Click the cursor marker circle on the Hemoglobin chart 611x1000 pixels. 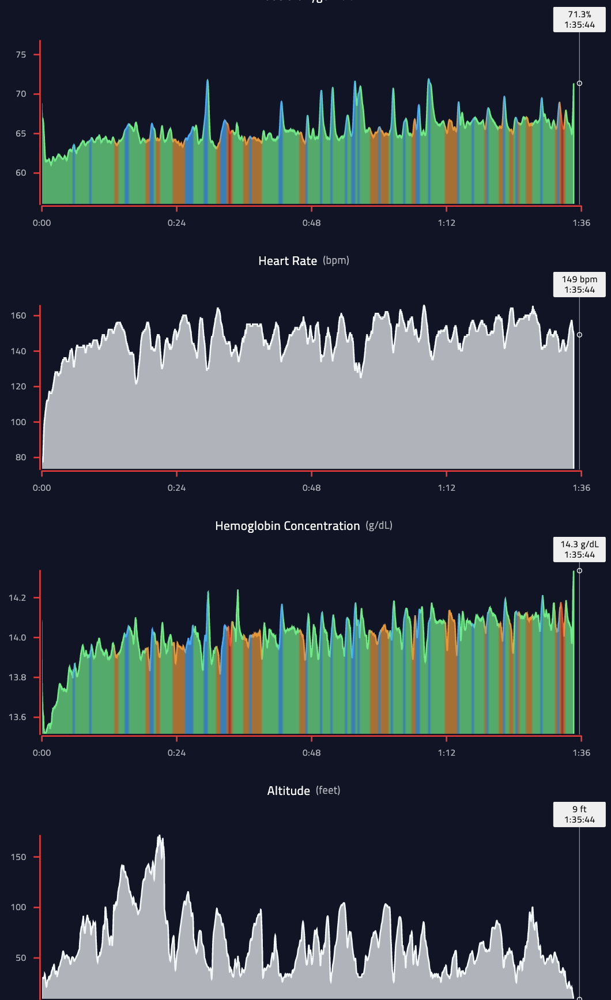coord(579,571)
